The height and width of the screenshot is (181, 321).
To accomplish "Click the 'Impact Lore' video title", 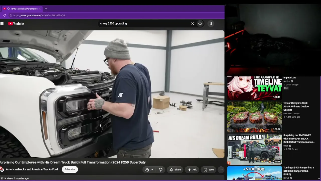I will coord(290,78).
